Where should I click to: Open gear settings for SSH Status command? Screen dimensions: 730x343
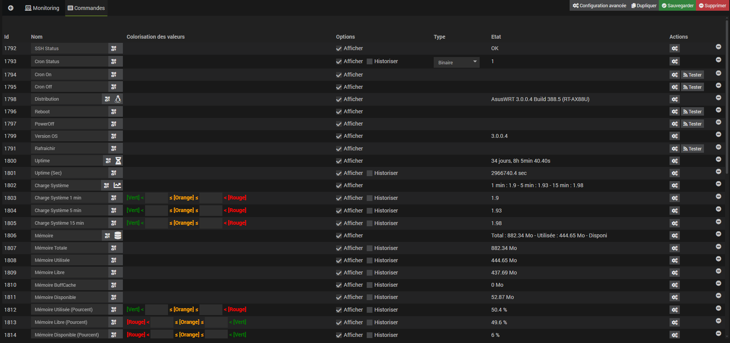coord(674,49)
